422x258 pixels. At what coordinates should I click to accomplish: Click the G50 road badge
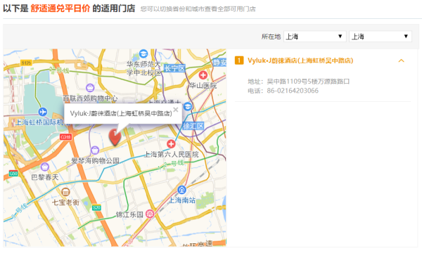(x=13, y=173)
